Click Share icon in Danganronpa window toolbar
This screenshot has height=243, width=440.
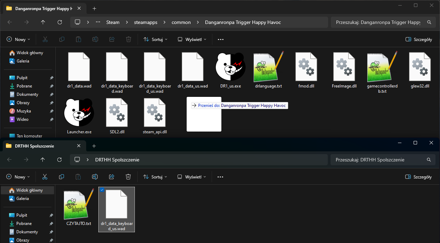click(x=112, y=39)
